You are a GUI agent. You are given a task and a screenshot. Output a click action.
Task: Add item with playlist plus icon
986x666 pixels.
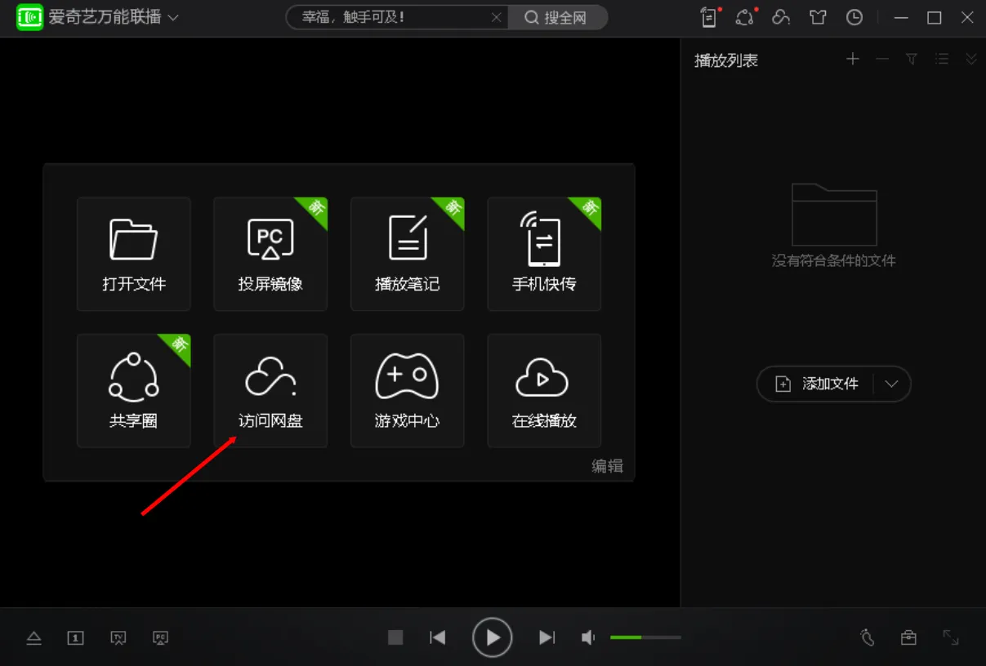[853, 59]
